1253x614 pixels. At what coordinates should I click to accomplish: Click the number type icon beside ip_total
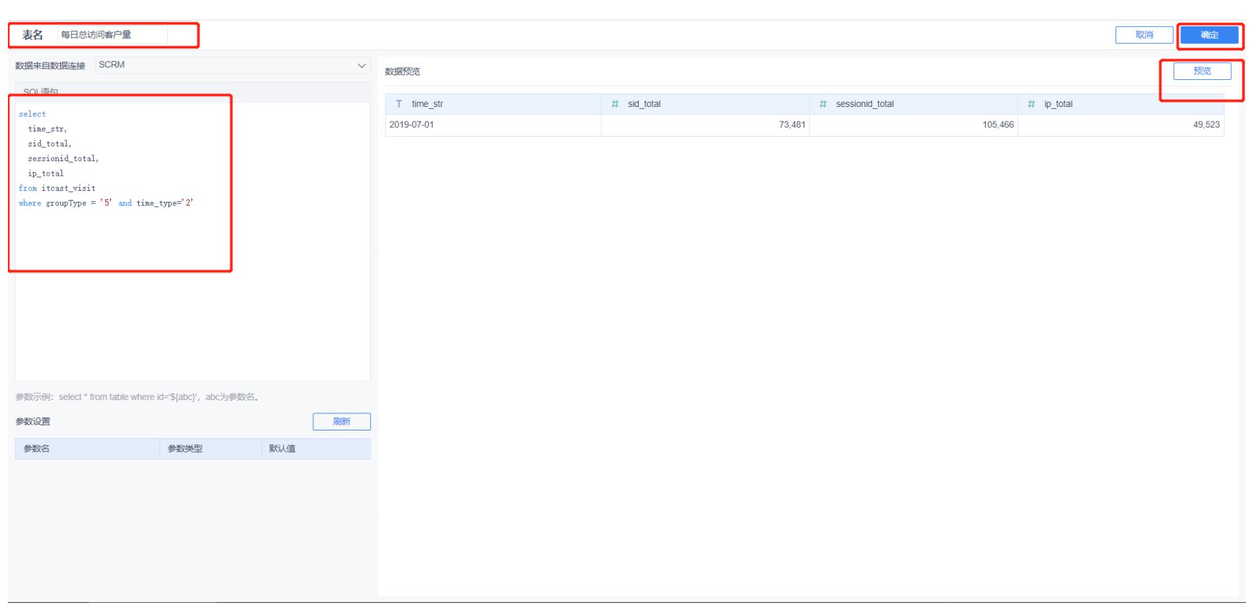tap(1032, 104)
